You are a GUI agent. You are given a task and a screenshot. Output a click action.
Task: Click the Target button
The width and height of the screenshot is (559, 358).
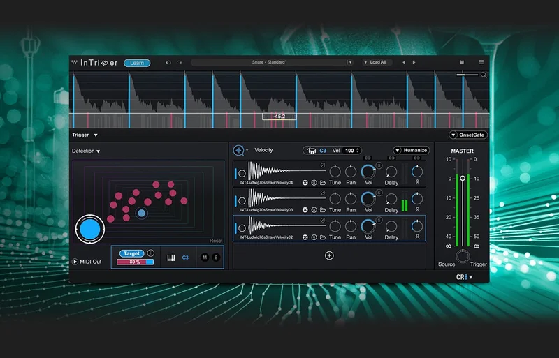(x=131, y=253)
